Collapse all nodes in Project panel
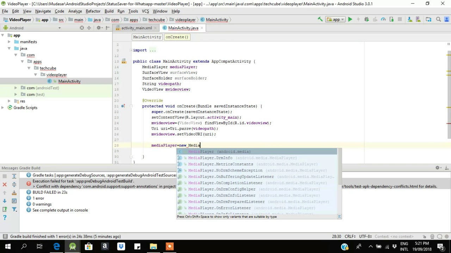The image size is (451, 253). click(x=89, y=28)
